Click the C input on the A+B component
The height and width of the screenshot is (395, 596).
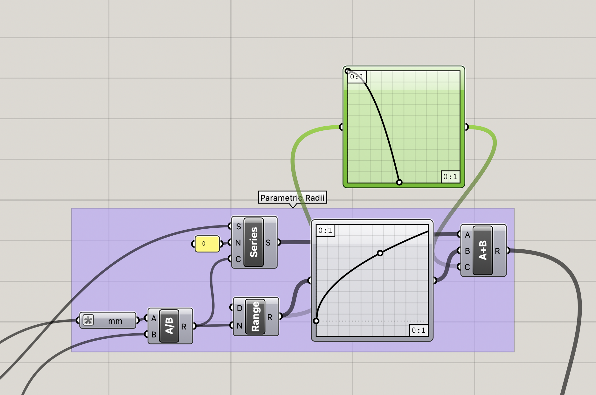tap(467, 267)
